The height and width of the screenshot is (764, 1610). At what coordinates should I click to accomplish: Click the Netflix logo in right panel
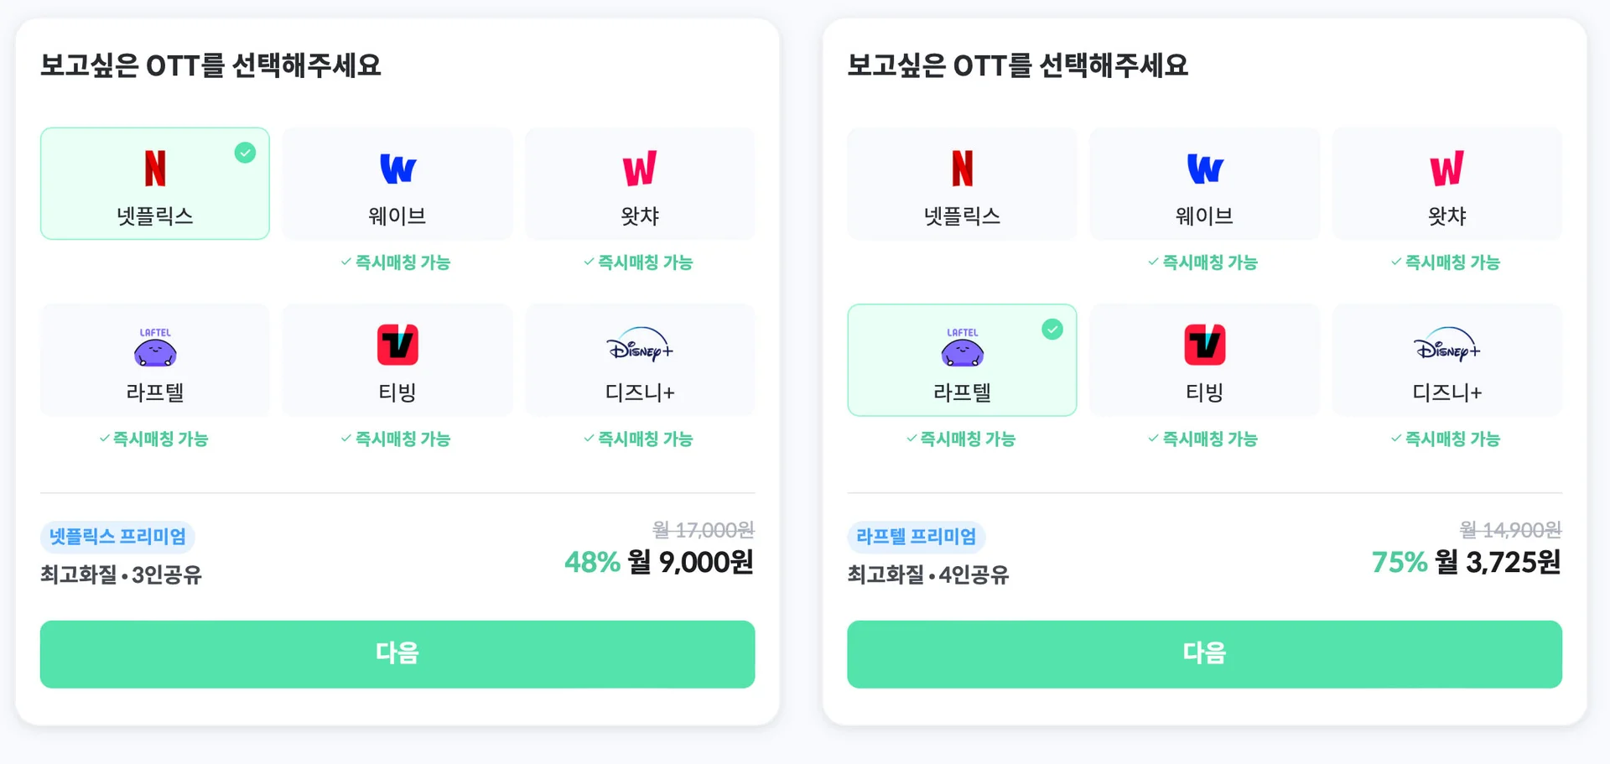click(x=962, y=168)
